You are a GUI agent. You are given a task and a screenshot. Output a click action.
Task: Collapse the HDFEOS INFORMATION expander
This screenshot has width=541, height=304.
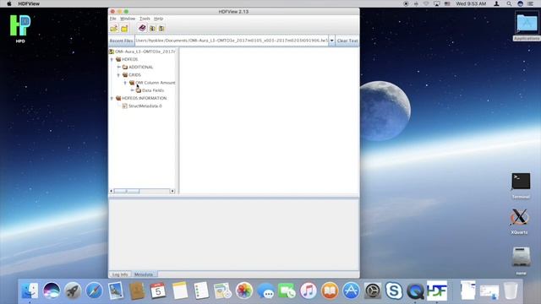[x=112, y=98]
